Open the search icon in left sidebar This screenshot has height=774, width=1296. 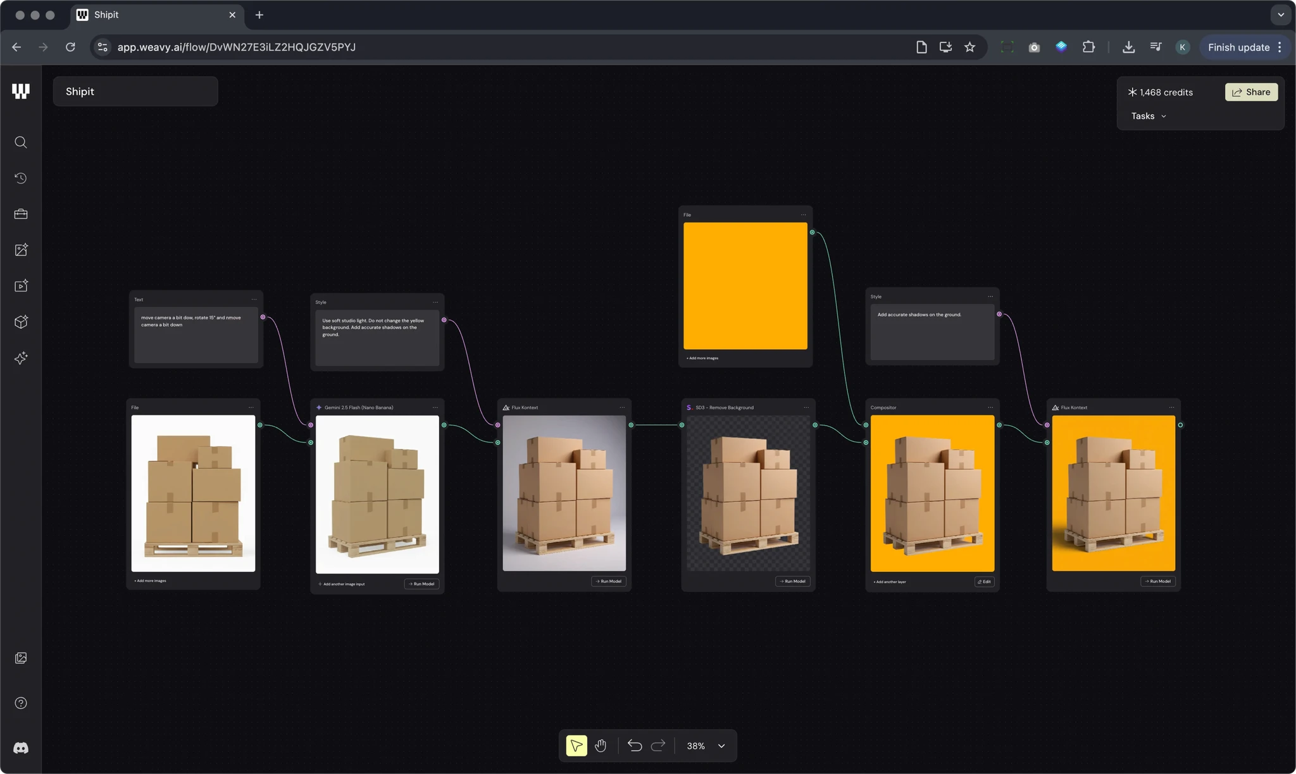pyautogui.click(x=21, y=142)
